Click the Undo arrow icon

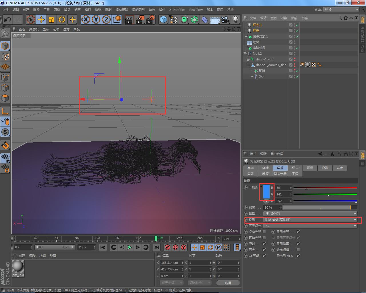coord(8,19)
